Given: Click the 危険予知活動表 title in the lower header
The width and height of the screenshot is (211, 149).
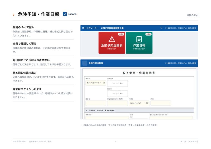Looking at the screenshot, I should [x=96, y=63].
